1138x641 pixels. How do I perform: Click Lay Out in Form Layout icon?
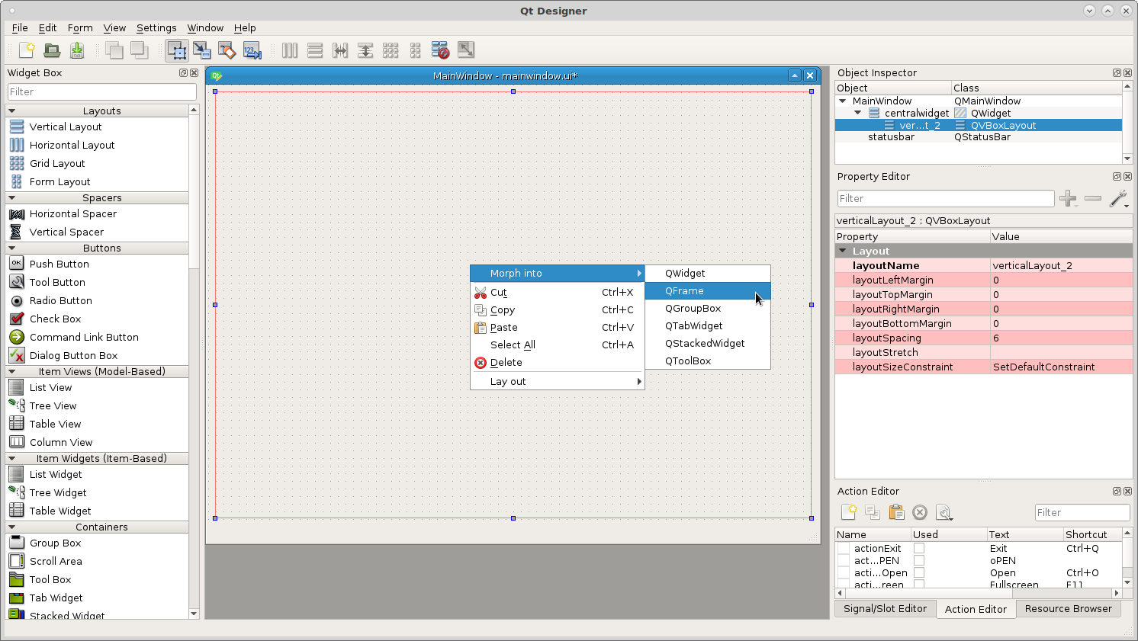coord(416,50)
